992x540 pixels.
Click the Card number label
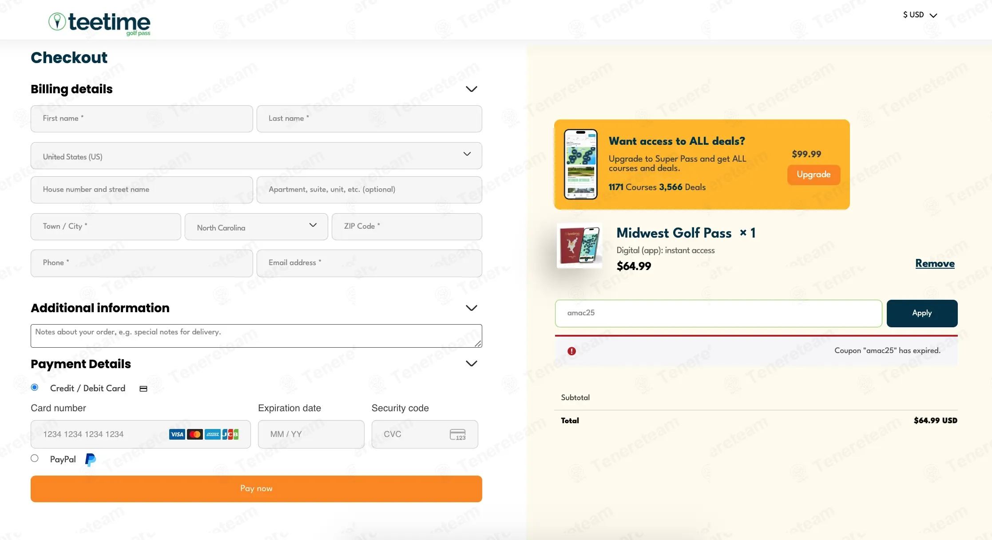coord(58,408)
